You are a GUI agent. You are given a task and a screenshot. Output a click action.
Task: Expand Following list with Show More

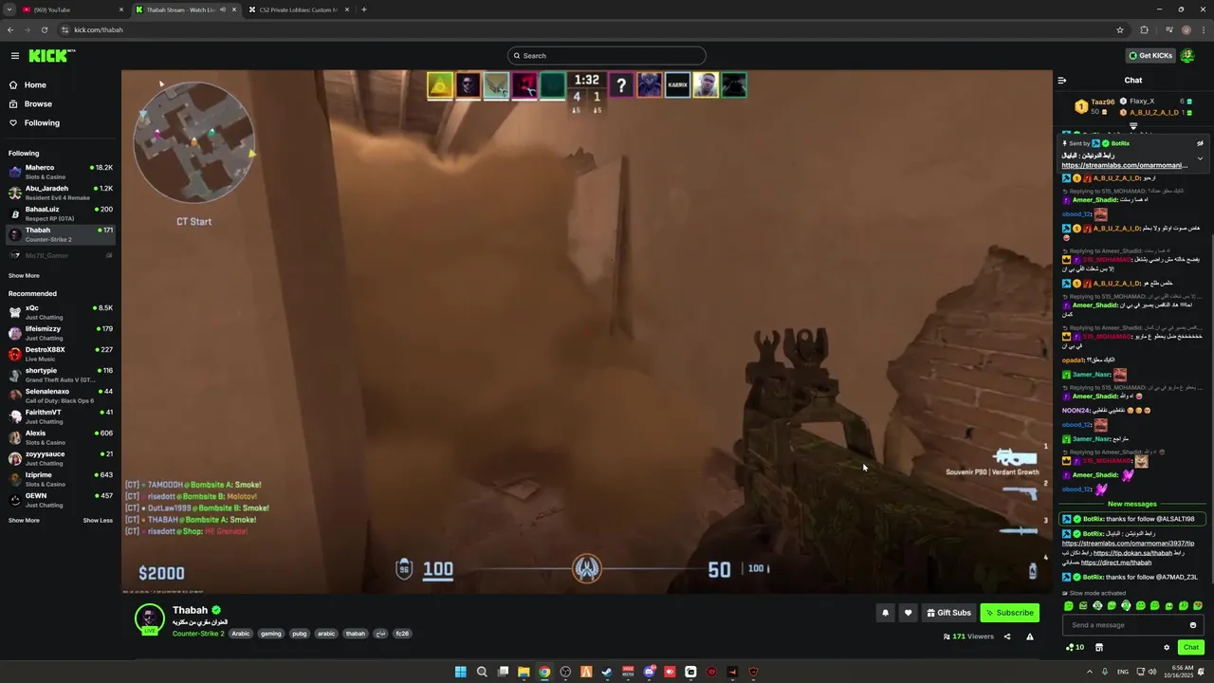24,276
